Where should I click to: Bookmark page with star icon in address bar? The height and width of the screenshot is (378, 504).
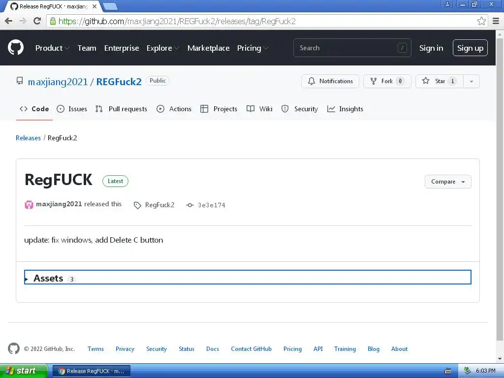tap(481, 21)
